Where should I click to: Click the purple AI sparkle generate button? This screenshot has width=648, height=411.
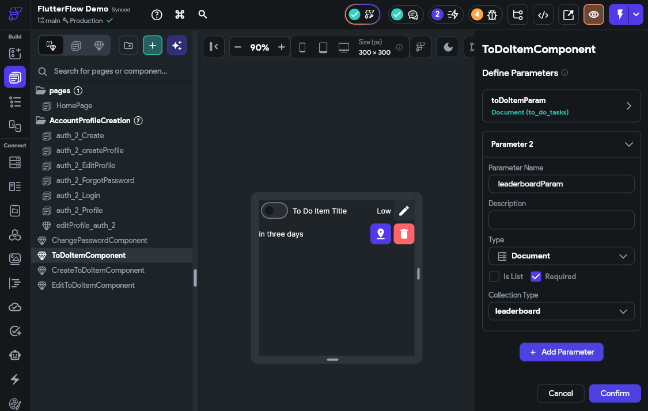(177, 45)
